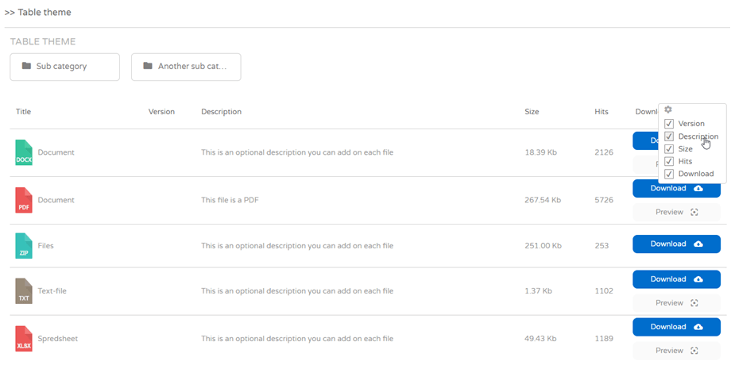Uncheck the Version column checkbox
Viewport: 731px width, 365px height.
point(669,124)
